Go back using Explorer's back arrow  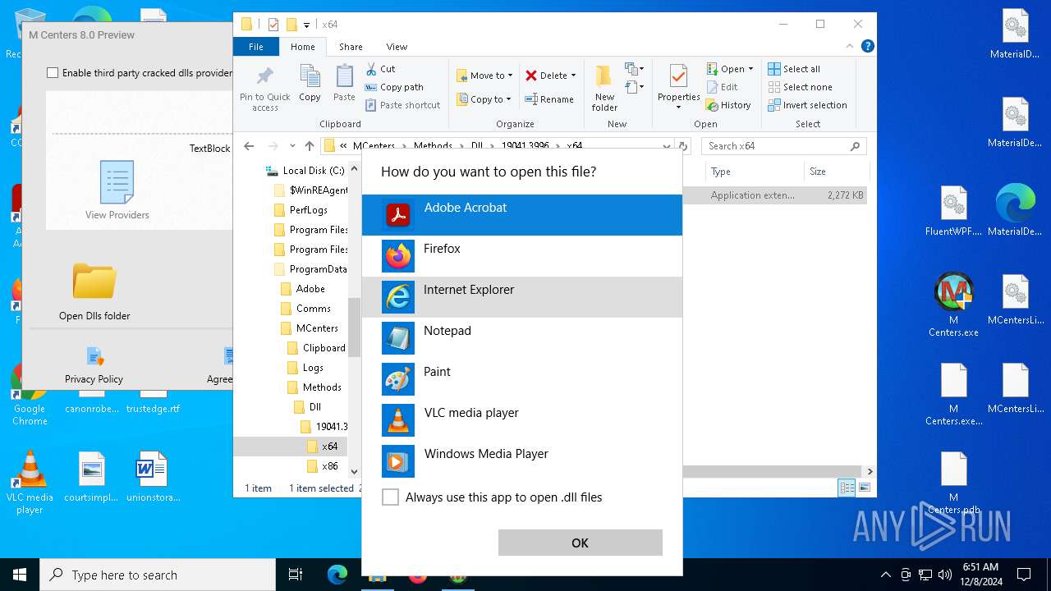(249, 146)
